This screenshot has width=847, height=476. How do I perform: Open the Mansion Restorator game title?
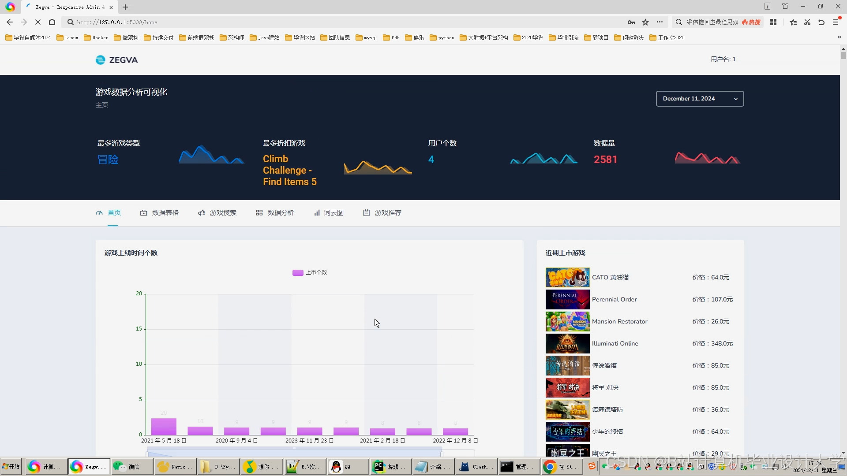(x=619, y=321)
